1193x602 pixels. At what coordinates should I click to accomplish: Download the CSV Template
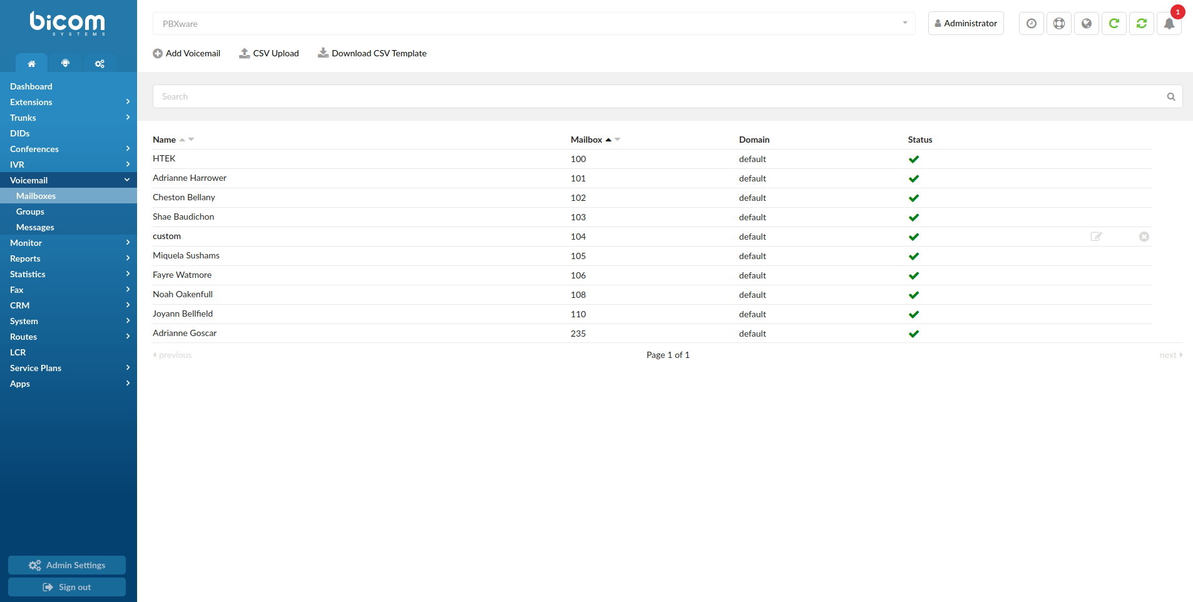point(372,53)
